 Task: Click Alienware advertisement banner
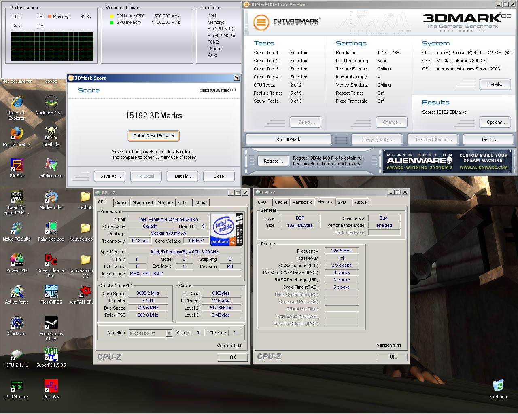tap(447, 161)
